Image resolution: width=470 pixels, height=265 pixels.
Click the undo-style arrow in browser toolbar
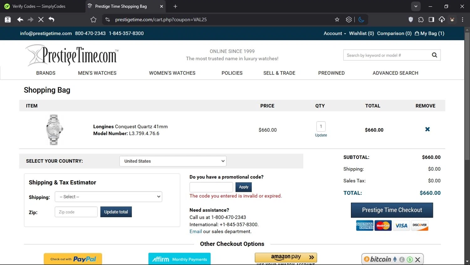51,19
